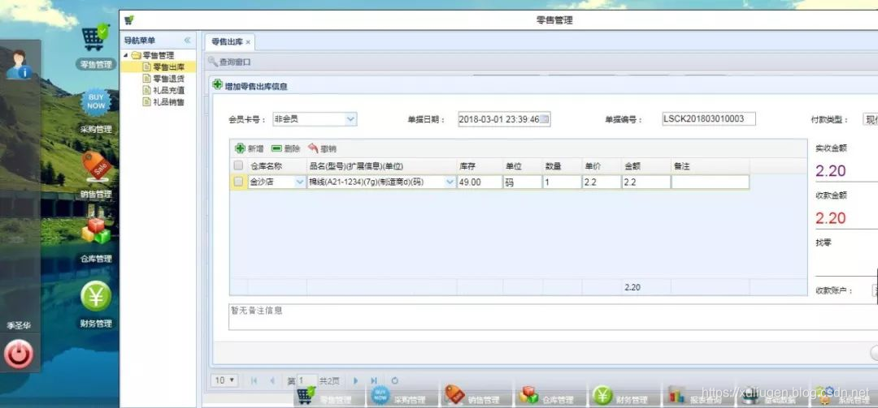Click the red power button
The height and width of the screenshot is (408, 878).
(x=18, y=354)
